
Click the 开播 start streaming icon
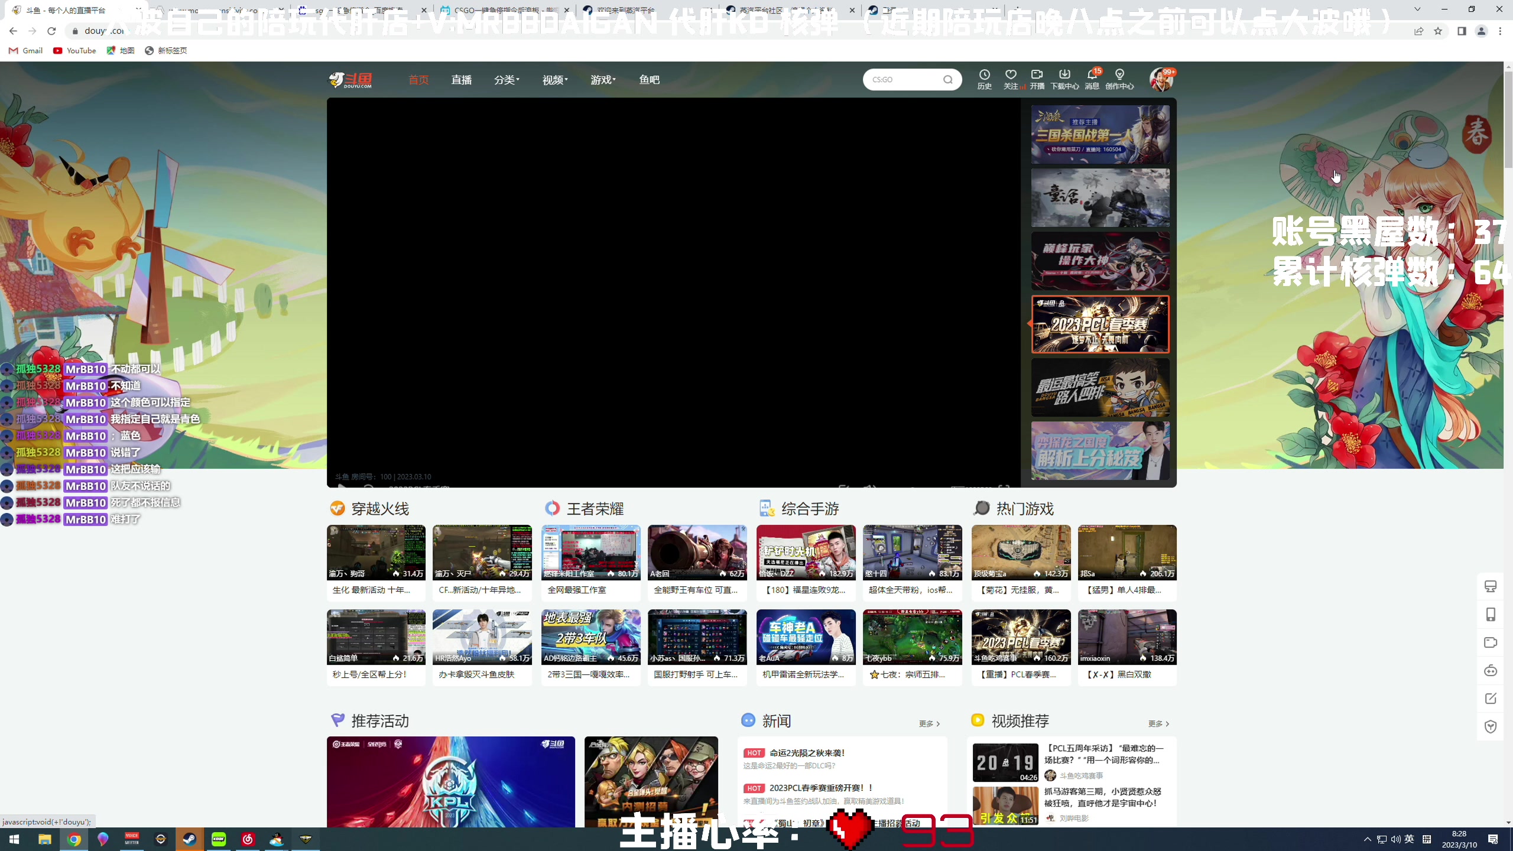tap(1037, 79)
